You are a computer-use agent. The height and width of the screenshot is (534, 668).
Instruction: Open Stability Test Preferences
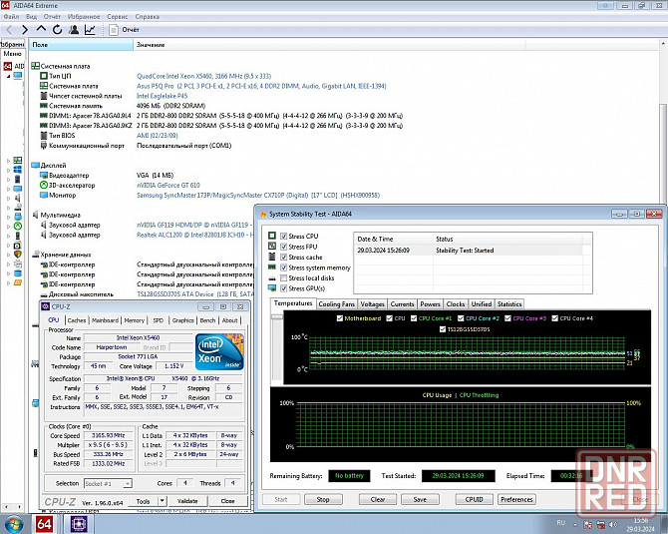[x=516, y=499]
